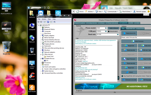Viewport: 151px width, 95px height.
Task: Click the smiley feedback icon
Action: (148, 11)
